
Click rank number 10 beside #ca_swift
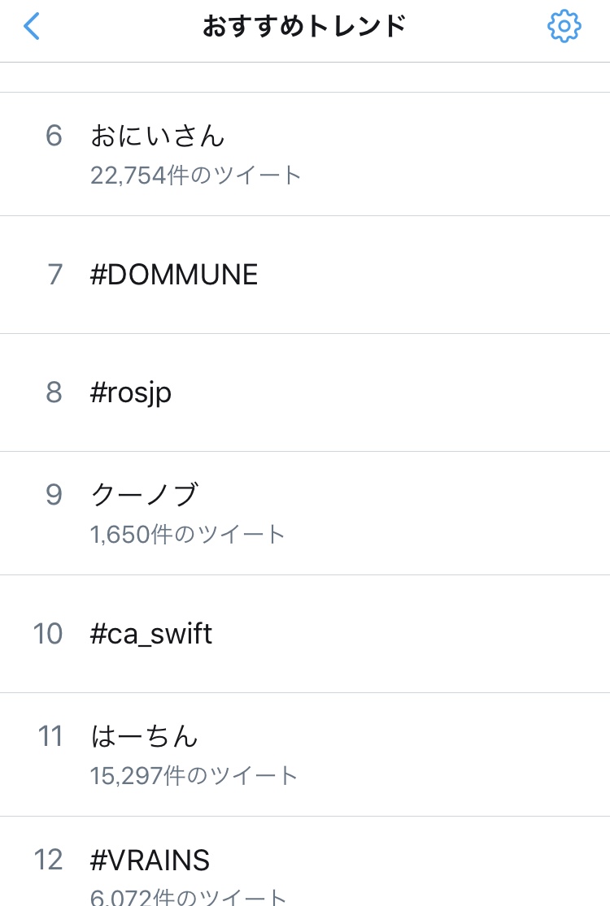[48, 633]
